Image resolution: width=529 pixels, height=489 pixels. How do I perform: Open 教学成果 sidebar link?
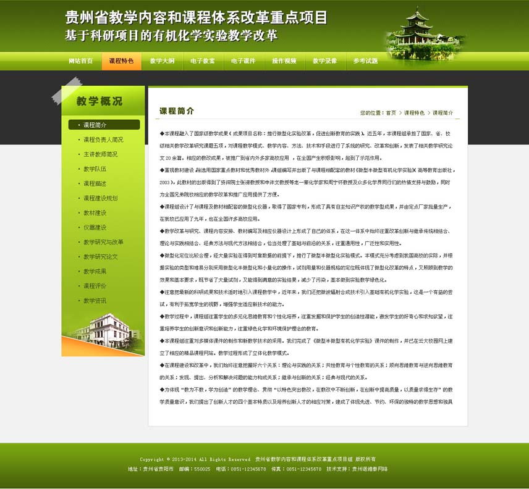[95, 271]
